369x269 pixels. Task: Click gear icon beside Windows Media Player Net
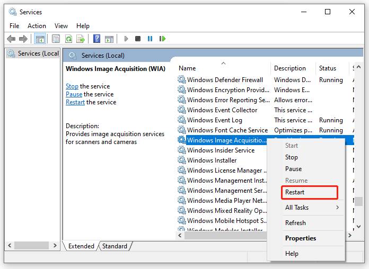(x=182, y=200)
